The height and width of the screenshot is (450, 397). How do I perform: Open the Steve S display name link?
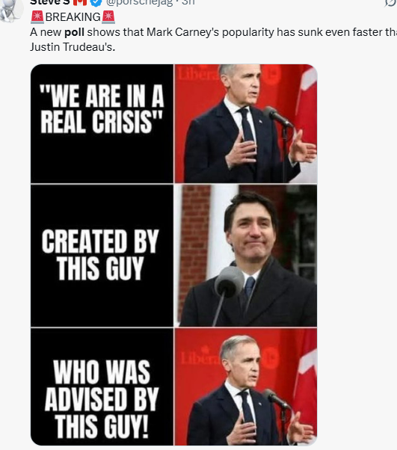pos(50,2)
